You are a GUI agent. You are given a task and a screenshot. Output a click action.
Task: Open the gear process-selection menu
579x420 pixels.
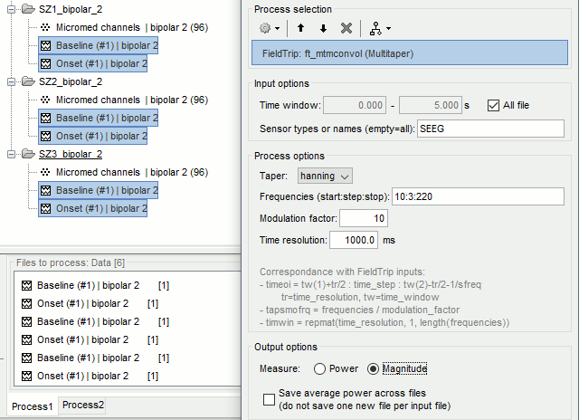coord(270,28)
